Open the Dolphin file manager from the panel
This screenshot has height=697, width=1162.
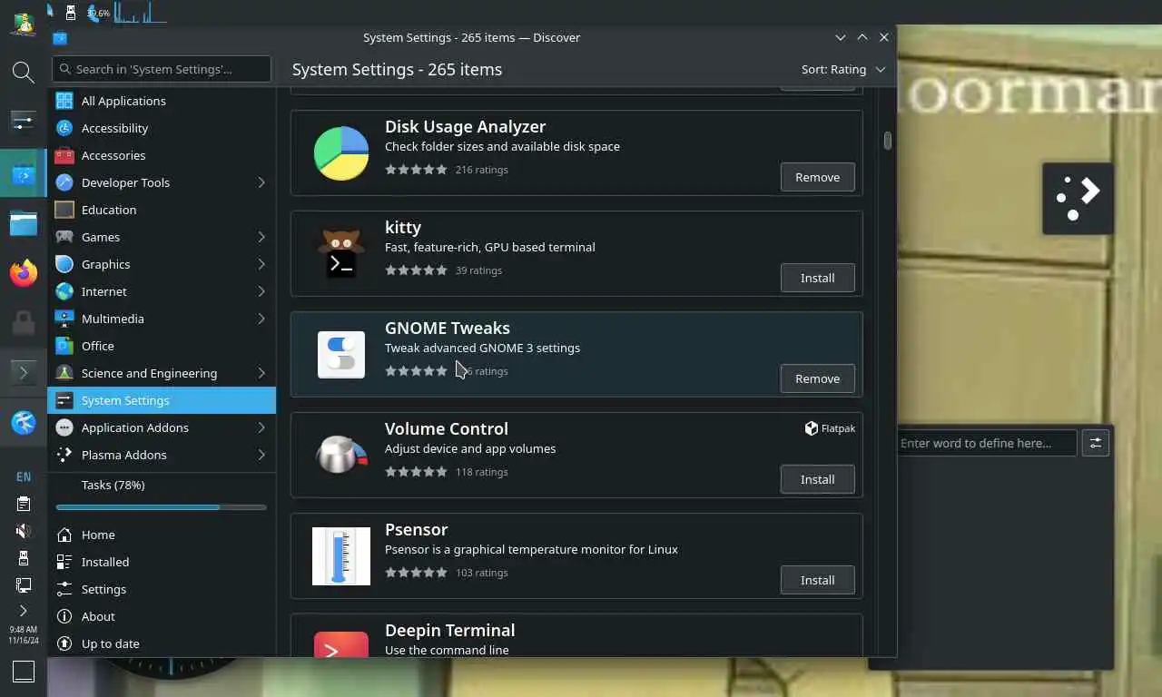pos(24,222)
